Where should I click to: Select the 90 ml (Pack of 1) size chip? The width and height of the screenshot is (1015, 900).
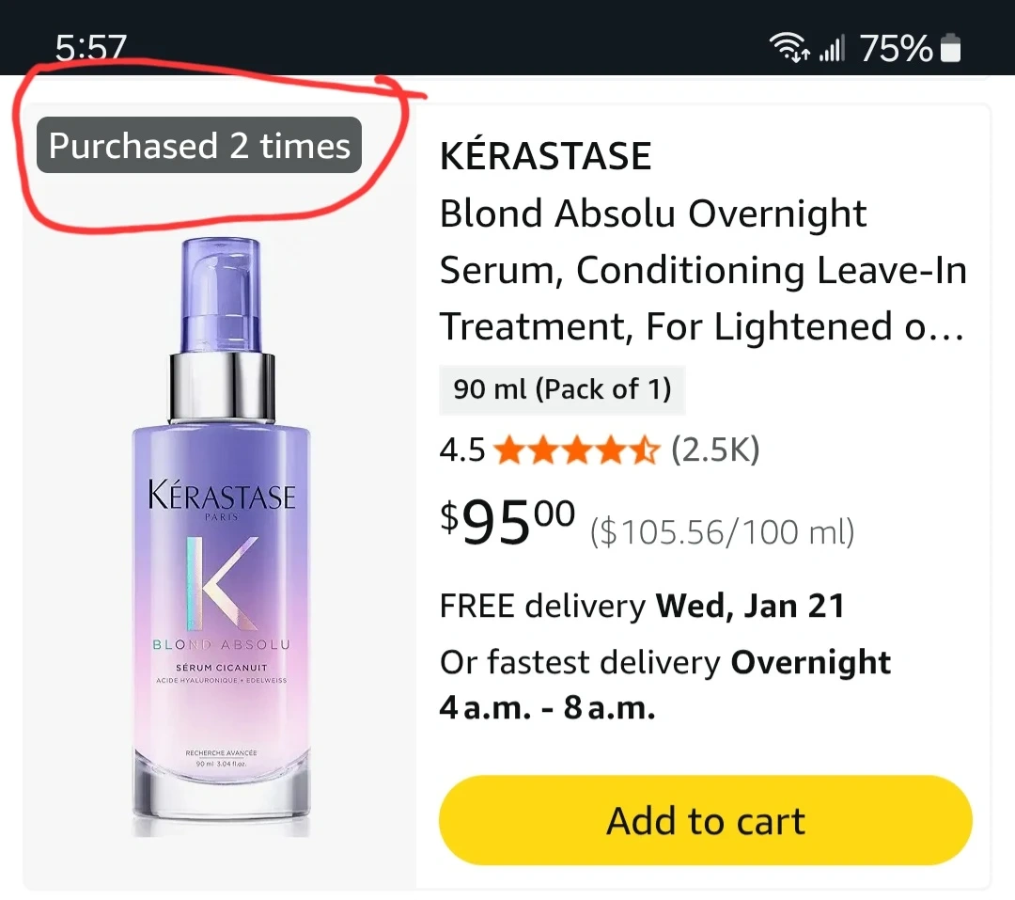point(562,389)
